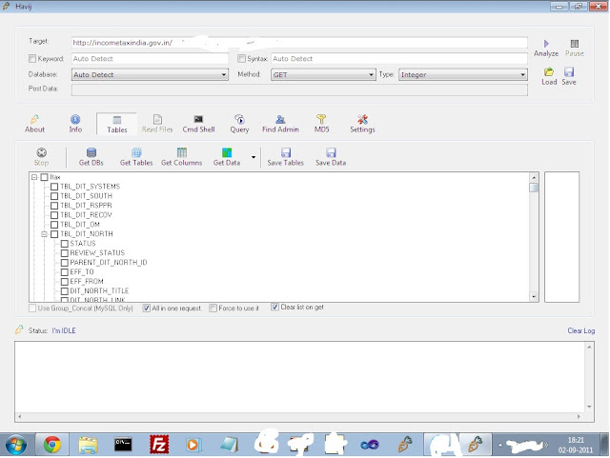The width and height of the screenshot is (610, 458).
Task: Click table tree scroll down arrow
Action: click(x=534, y=297)
